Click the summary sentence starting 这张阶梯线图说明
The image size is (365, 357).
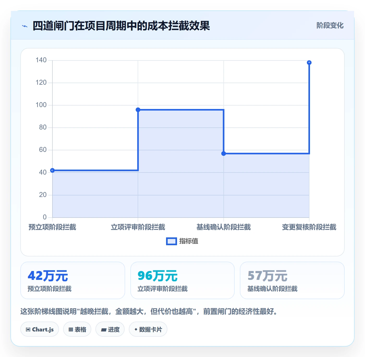(149, 311)
